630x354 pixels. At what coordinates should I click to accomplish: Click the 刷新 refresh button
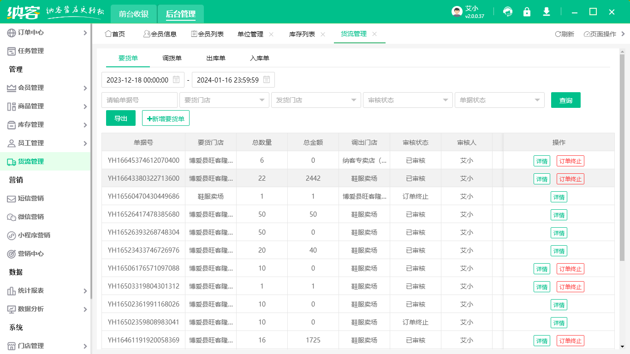565,34
